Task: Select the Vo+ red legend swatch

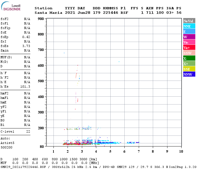Action: [x=189, y=48]
